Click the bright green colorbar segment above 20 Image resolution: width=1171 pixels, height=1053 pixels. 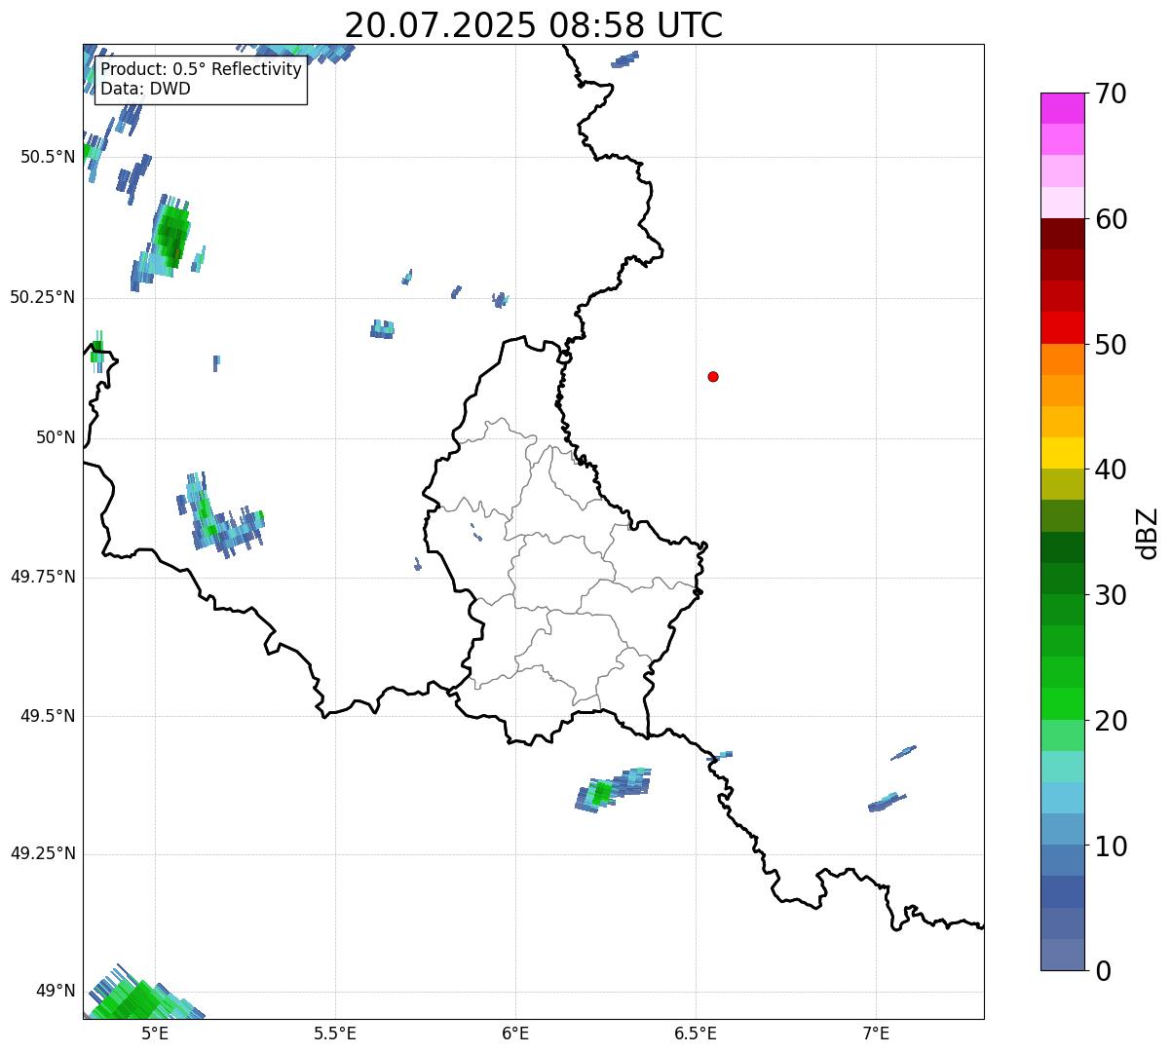point(1063,703)
